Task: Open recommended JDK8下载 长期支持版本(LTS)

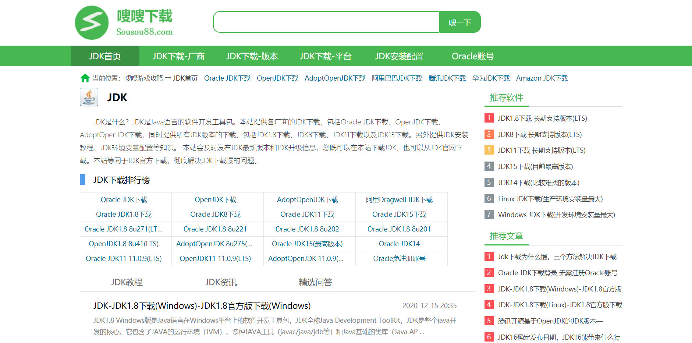Action: coord(540,134)
